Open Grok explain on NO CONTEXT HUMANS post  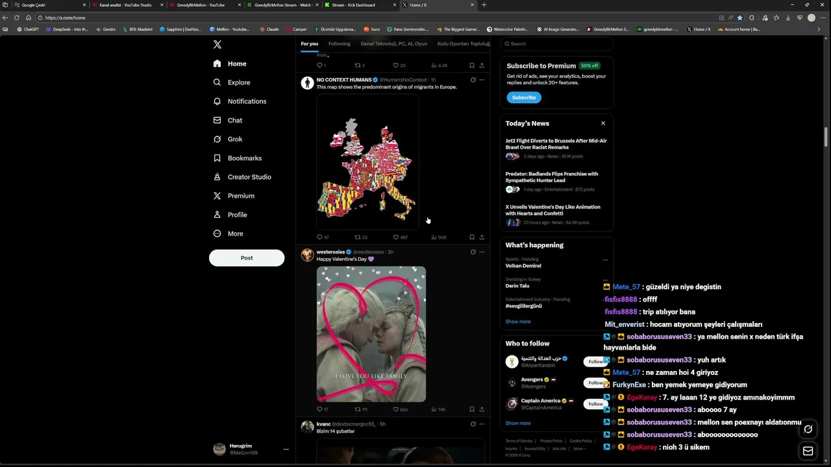coord(473,80)
